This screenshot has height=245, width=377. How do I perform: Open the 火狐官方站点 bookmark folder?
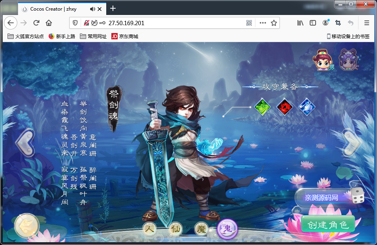(26, 37)
